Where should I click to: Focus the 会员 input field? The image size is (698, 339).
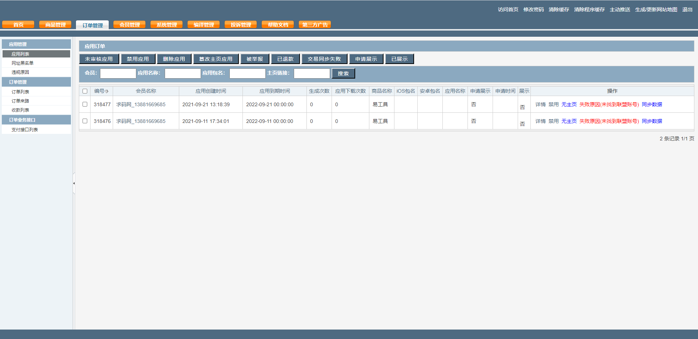pyautogui.click(x=118, y=73)
